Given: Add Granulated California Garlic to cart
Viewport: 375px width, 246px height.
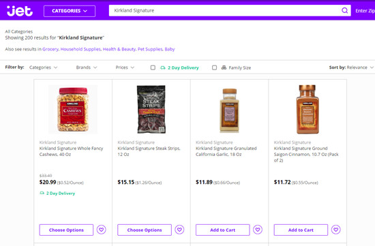Looking at the screenshot, I should pyautogui.click(x=223, y=230).
